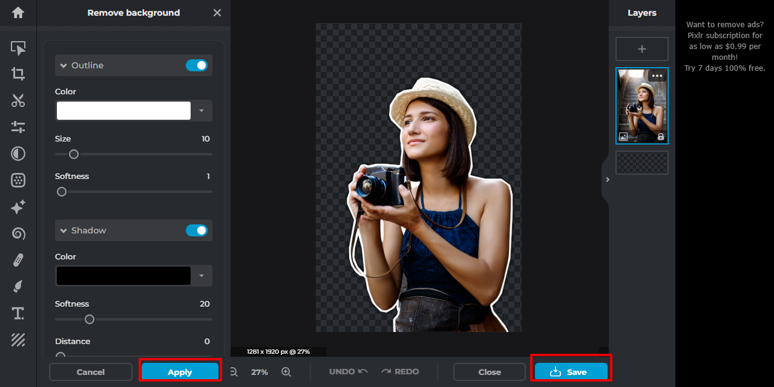Click the zoom in magnifier icon
This screenshot has width=774, height=387.
click(286, 372)
